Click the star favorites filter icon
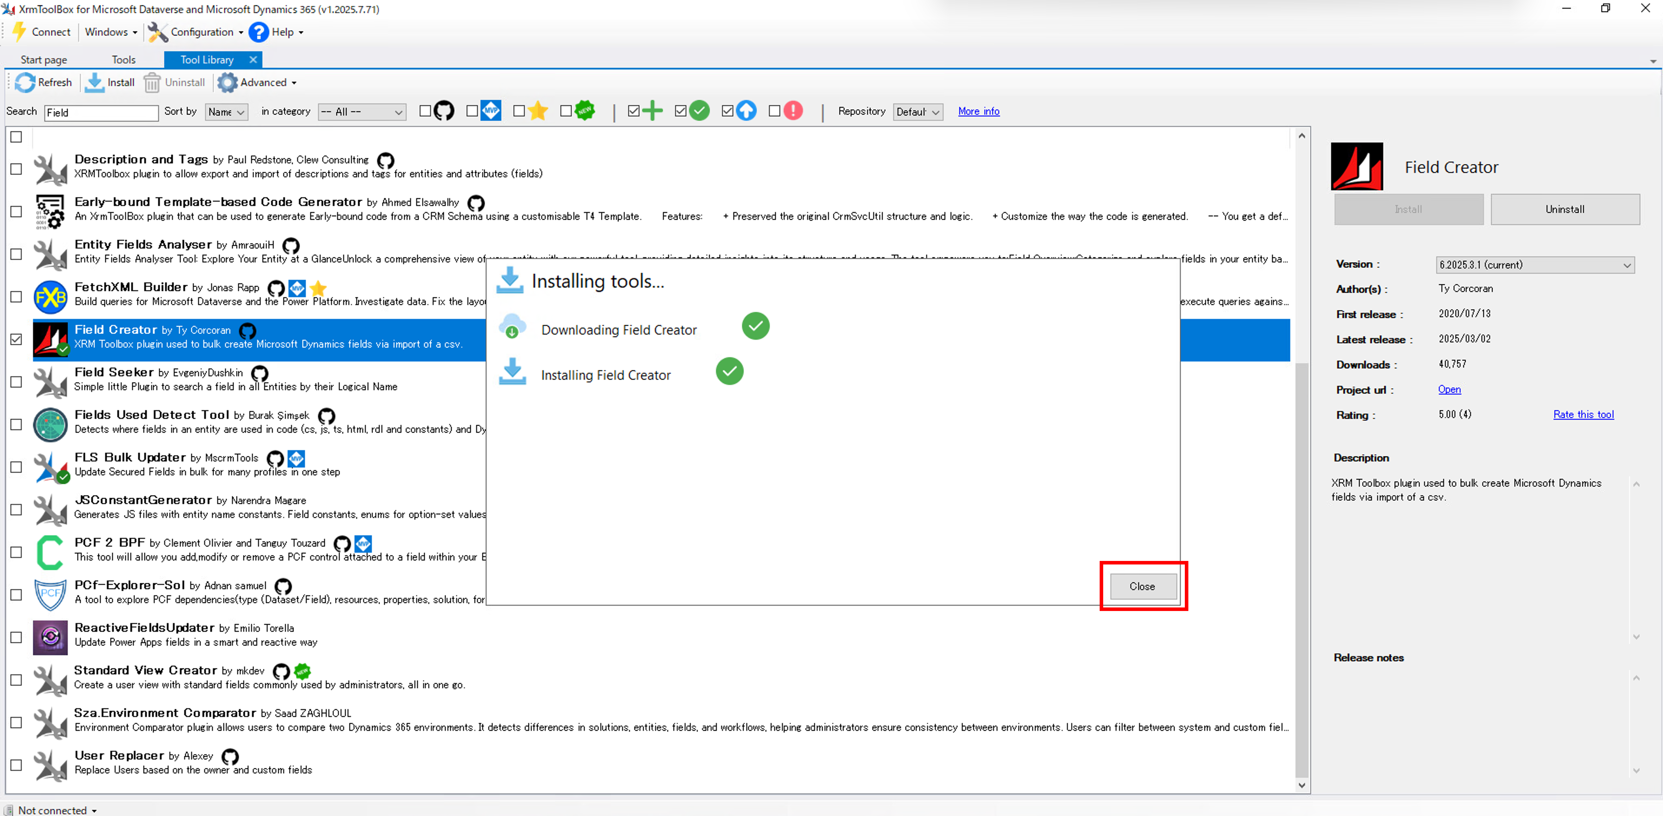The width and height of the screenshot is (1663, 816). click(x=538, y=111)
